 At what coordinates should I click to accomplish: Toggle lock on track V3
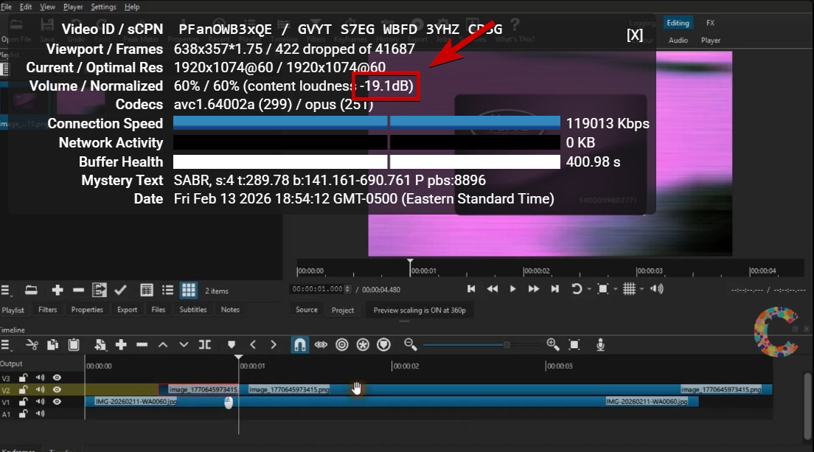coord(24,378)
